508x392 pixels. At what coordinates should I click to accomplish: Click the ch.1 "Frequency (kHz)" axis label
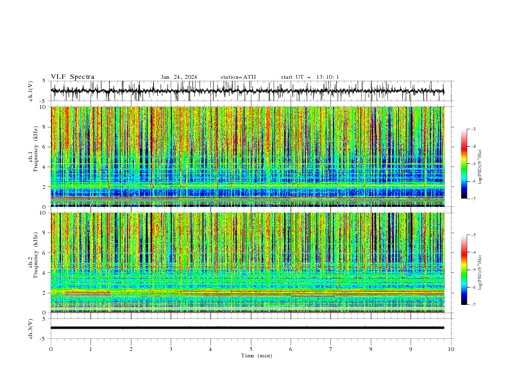(35, 149)
